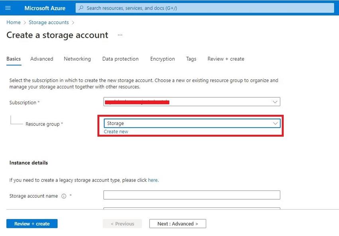Open the Tags tab

pos(191,59)
